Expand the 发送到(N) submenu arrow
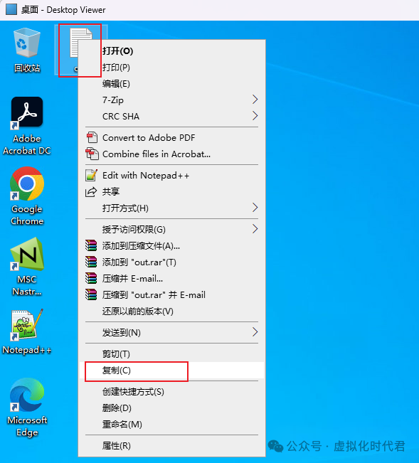This screenshot has height=463, width=419. [255, 332]
